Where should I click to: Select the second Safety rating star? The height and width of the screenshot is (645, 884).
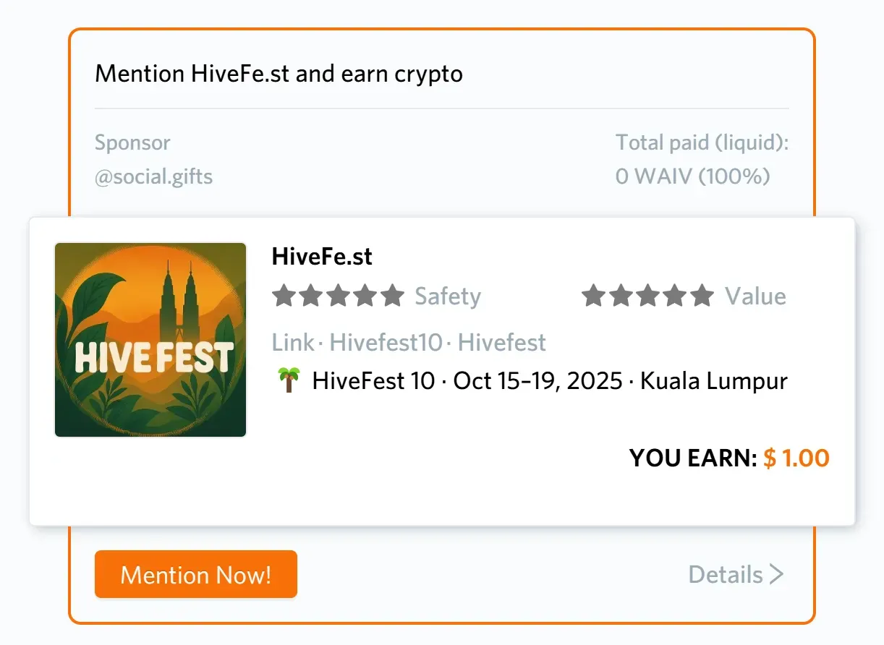tap(310, 296)
